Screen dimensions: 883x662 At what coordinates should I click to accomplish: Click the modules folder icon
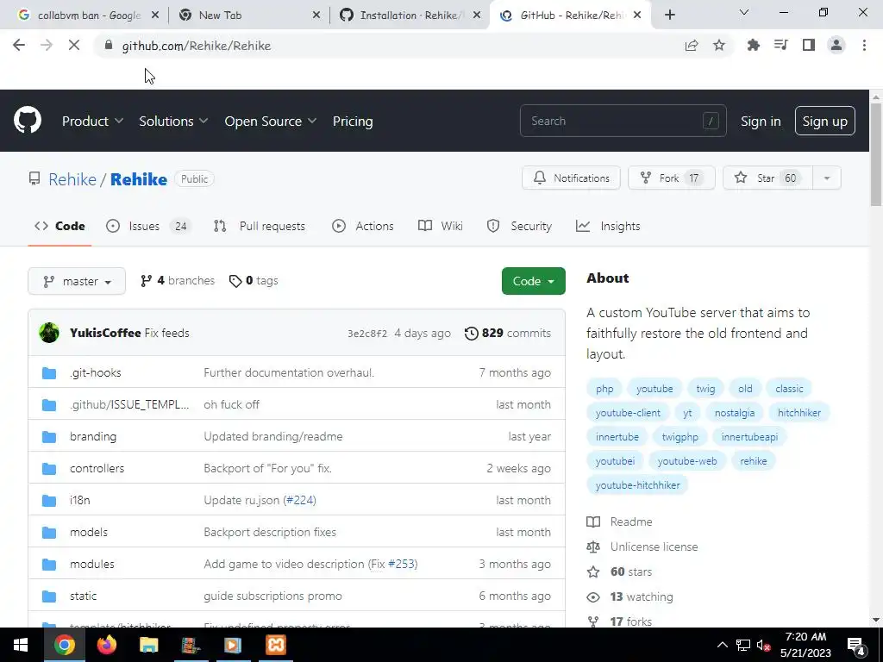pyautogui.click(x=49, y=564)
